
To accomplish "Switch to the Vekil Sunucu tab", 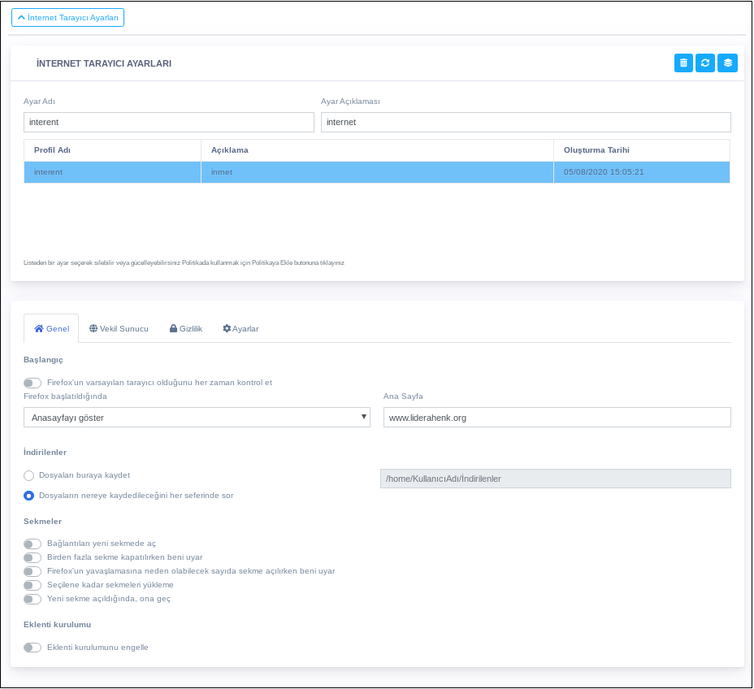I will pos(119,329).
